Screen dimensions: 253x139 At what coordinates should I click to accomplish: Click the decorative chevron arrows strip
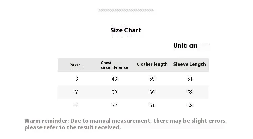(126, 10)
